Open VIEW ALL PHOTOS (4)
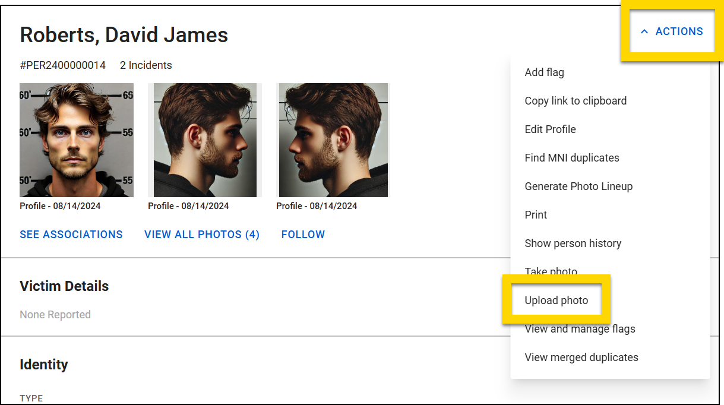This screenshot has height=405, width=724. [x=201, y=234]
